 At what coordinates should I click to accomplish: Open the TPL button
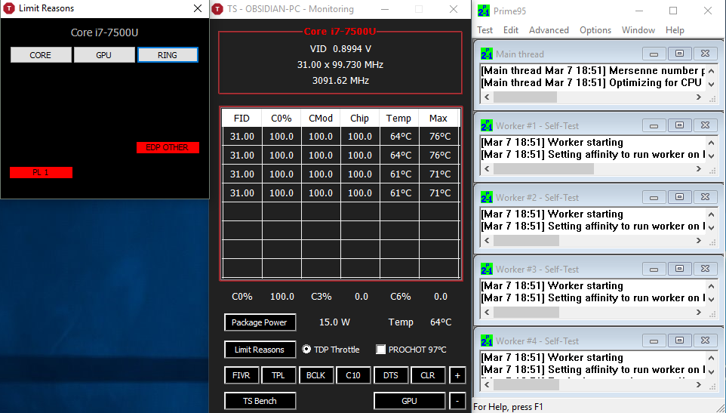click(x=278, y=375)
